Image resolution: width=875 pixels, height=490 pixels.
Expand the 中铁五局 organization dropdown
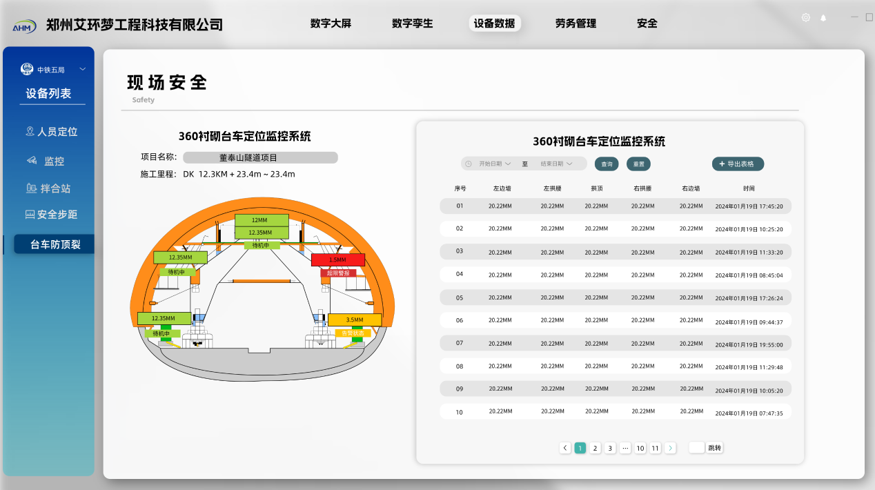83,69
